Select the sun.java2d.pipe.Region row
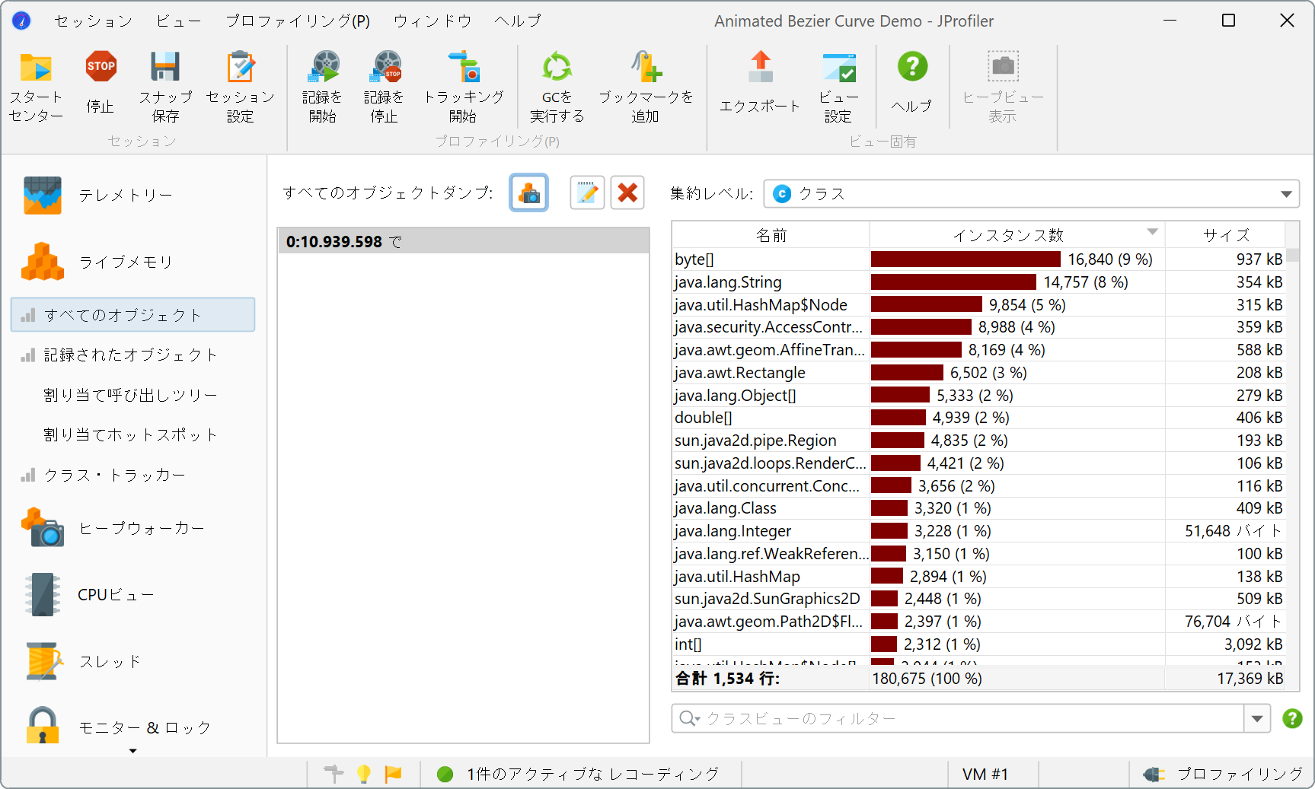Viewport: 1315px width, 789px height. pos(978,441)
